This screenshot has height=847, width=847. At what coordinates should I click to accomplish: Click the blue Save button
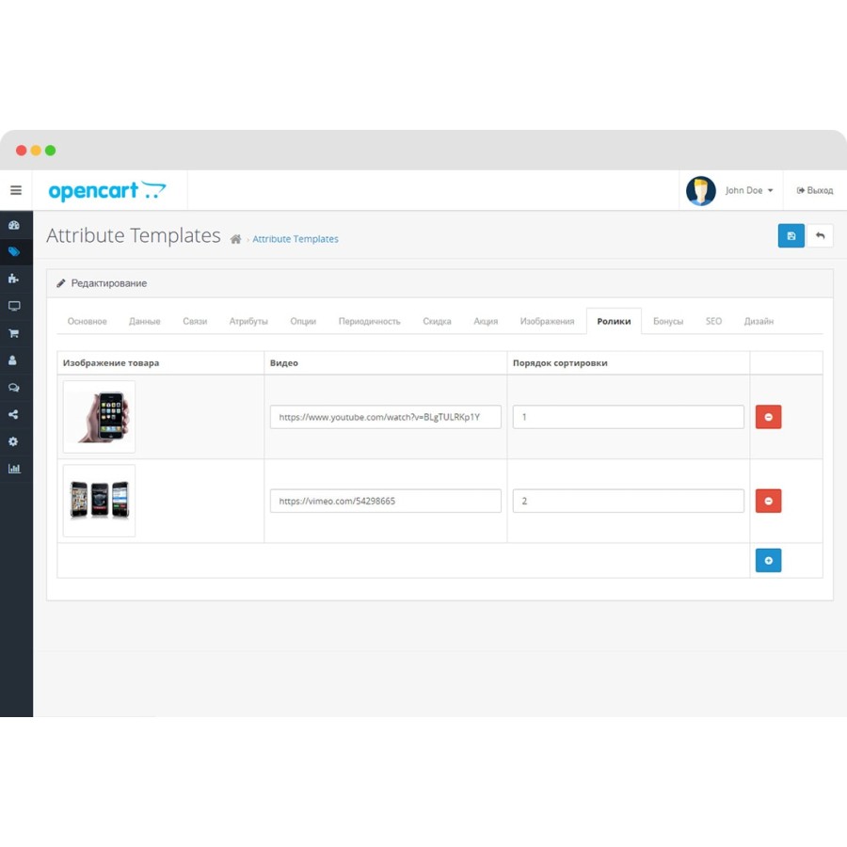click(x=791, y=235)
